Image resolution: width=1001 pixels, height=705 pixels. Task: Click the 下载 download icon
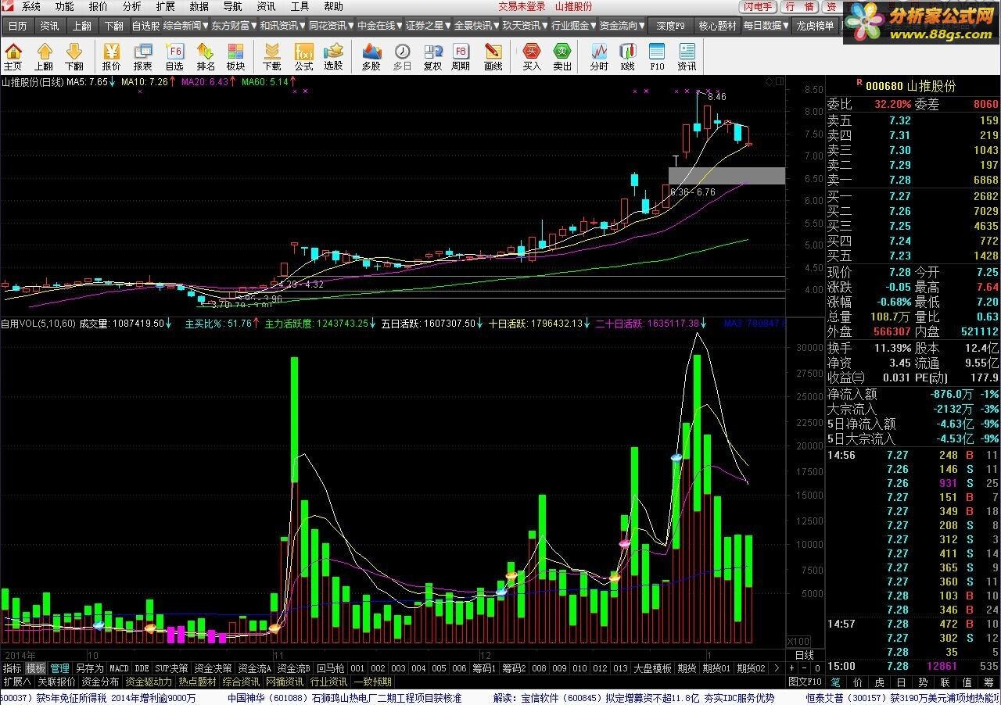pos(272,57)
